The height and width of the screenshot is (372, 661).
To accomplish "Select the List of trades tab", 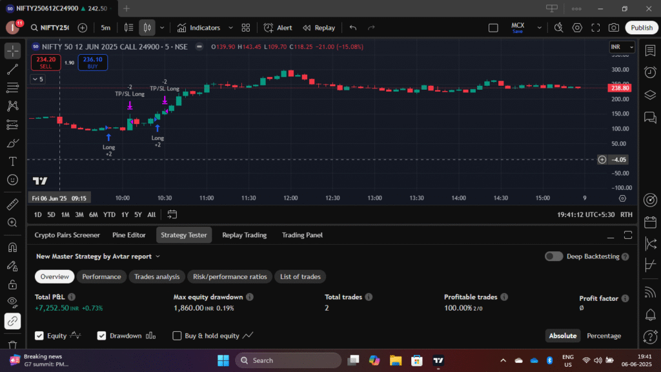I will click(x=300, y=276).
